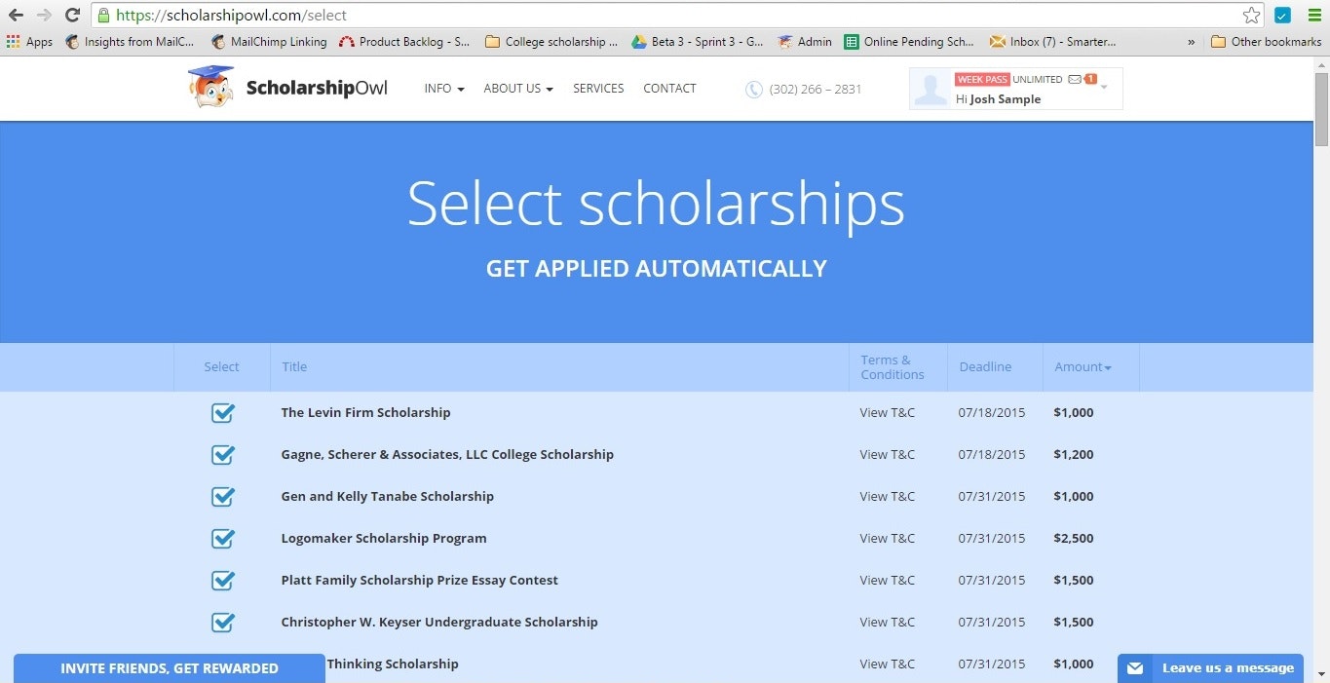Uncheck The Levin Firm Scholarship
The width and height of the screenshot is (1330, 683).
[x=222, y=413]
